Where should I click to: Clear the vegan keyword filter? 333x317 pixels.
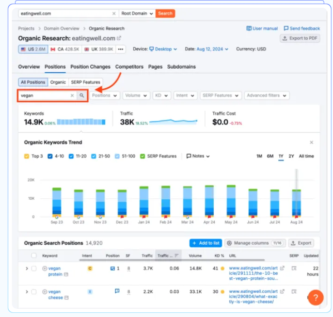tap(72, 96)
